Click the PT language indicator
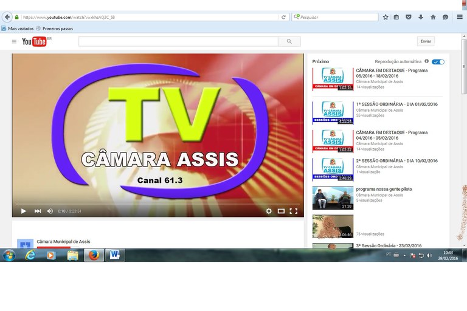This screenshot has width=467, height=311. tap(389, 255)
